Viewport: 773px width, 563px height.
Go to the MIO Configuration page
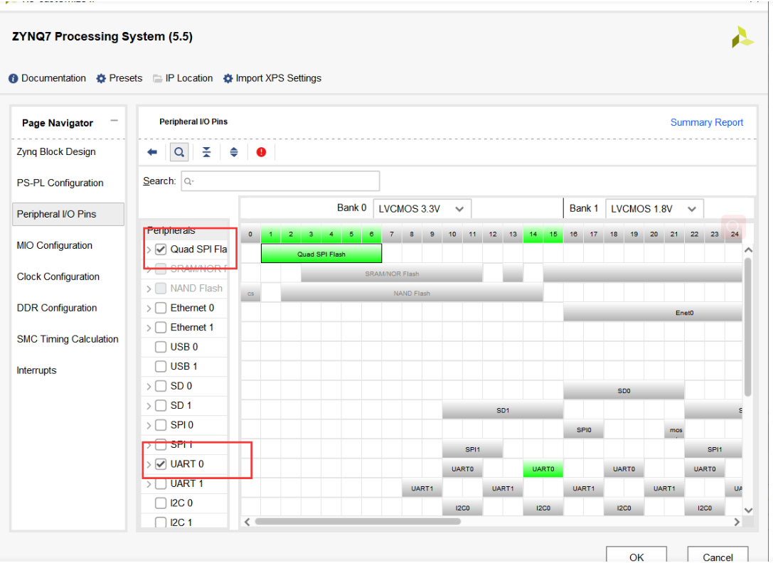[55, 245]
